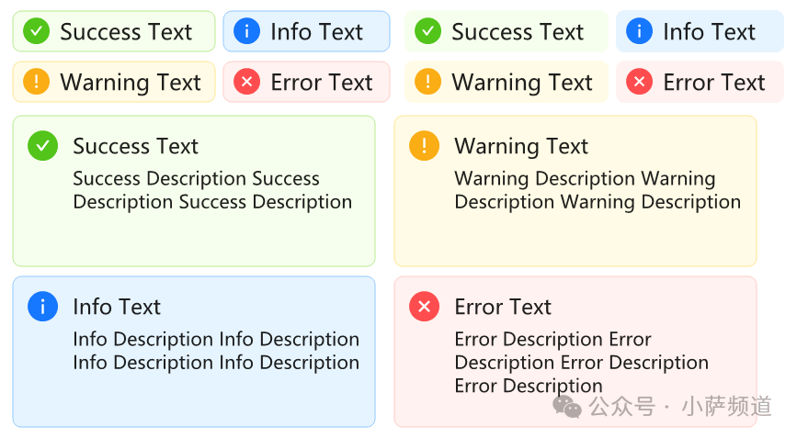Click the red cross icon in the borderless small Error alert
This screenshot has height=438, width=797.
click(x=639, y=82)
